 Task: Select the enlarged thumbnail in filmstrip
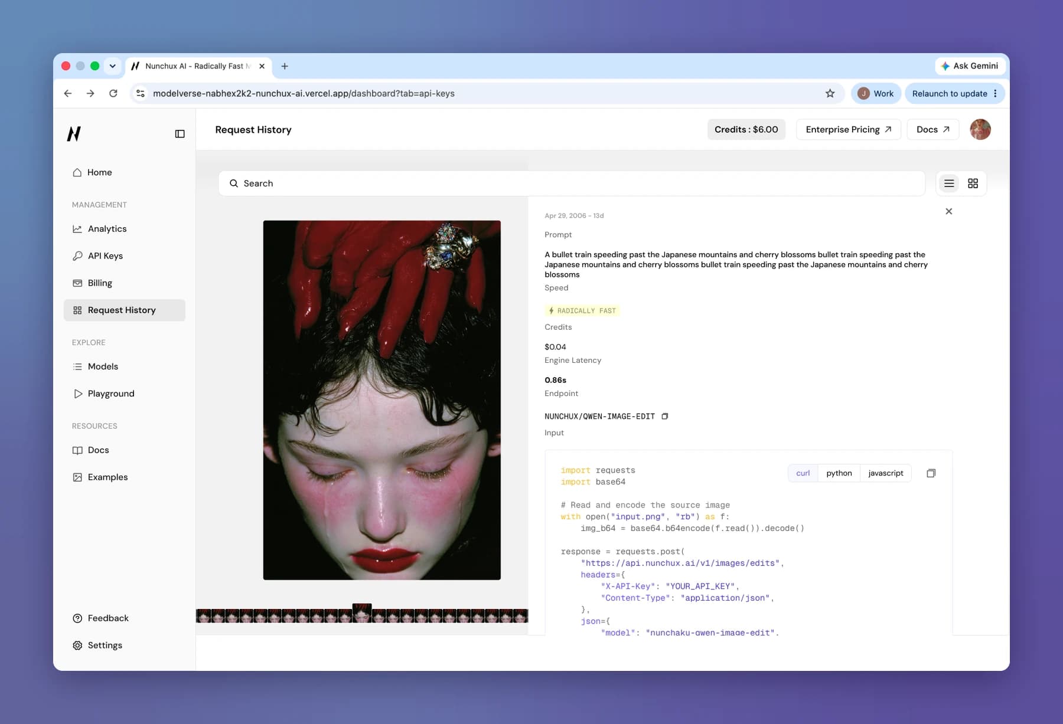[362, 613]
